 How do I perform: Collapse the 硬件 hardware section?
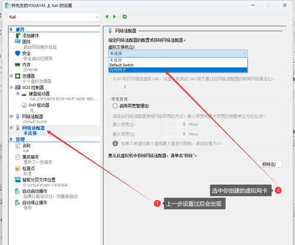click(x=11, y=29)
